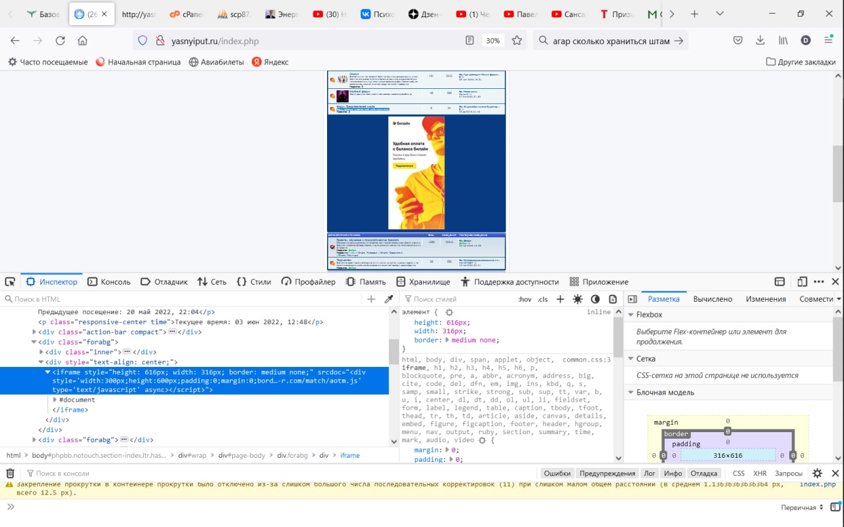844x527 pixels.
Task: Click the iframe breadcrumb item
Action: pos(349,455)
